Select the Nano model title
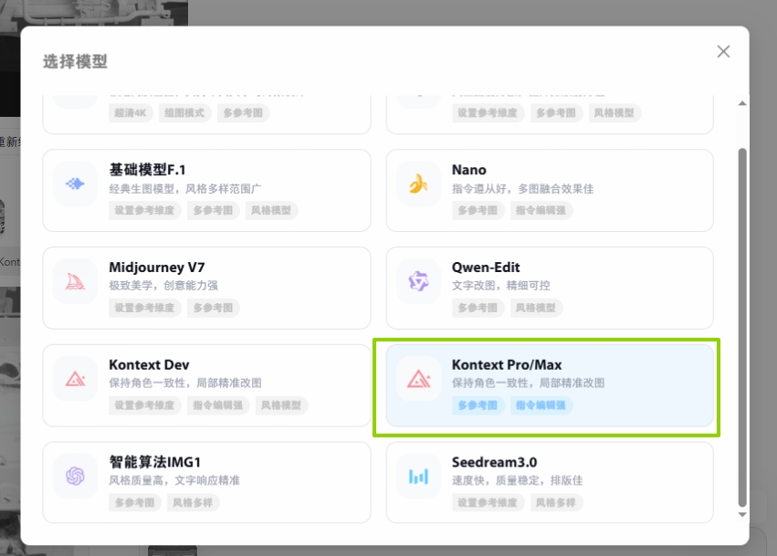This screenshot has height=556, width=777. pyautogui.click(x=469, y=170)
